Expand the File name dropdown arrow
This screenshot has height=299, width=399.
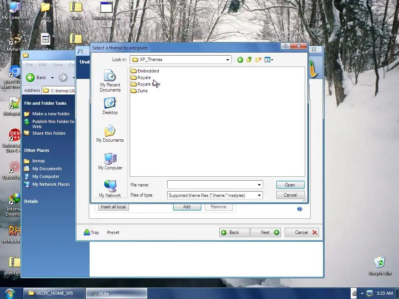(x=259, y=185)
